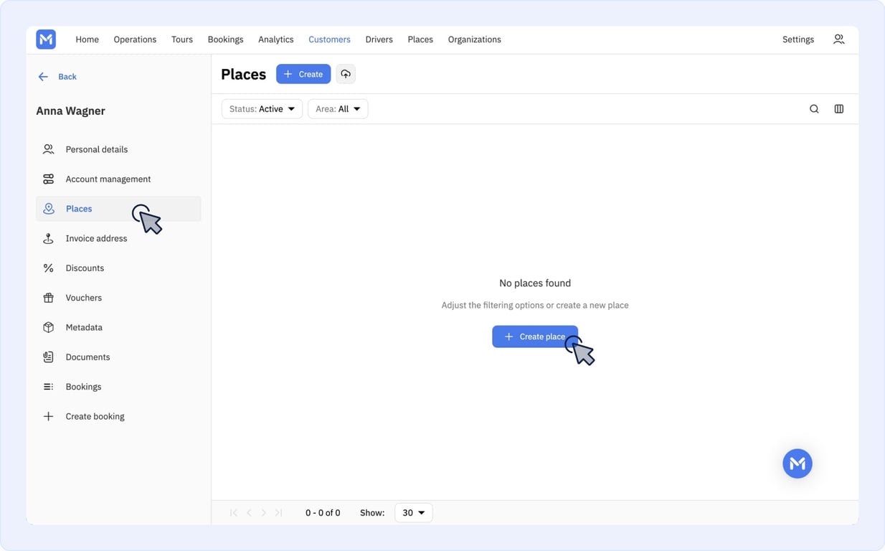Open the Home menu
The image size is (885, 551).
87,39
